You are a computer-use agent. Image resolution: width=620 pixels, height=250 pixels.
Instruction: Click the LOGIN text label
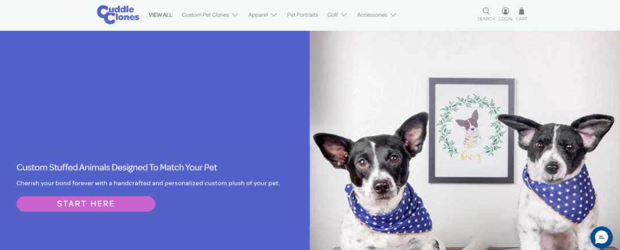point(505,19)
